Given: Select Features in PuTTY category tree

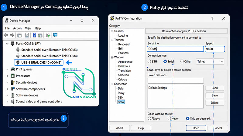Looking at the screenshot, I should pos(123,53).
